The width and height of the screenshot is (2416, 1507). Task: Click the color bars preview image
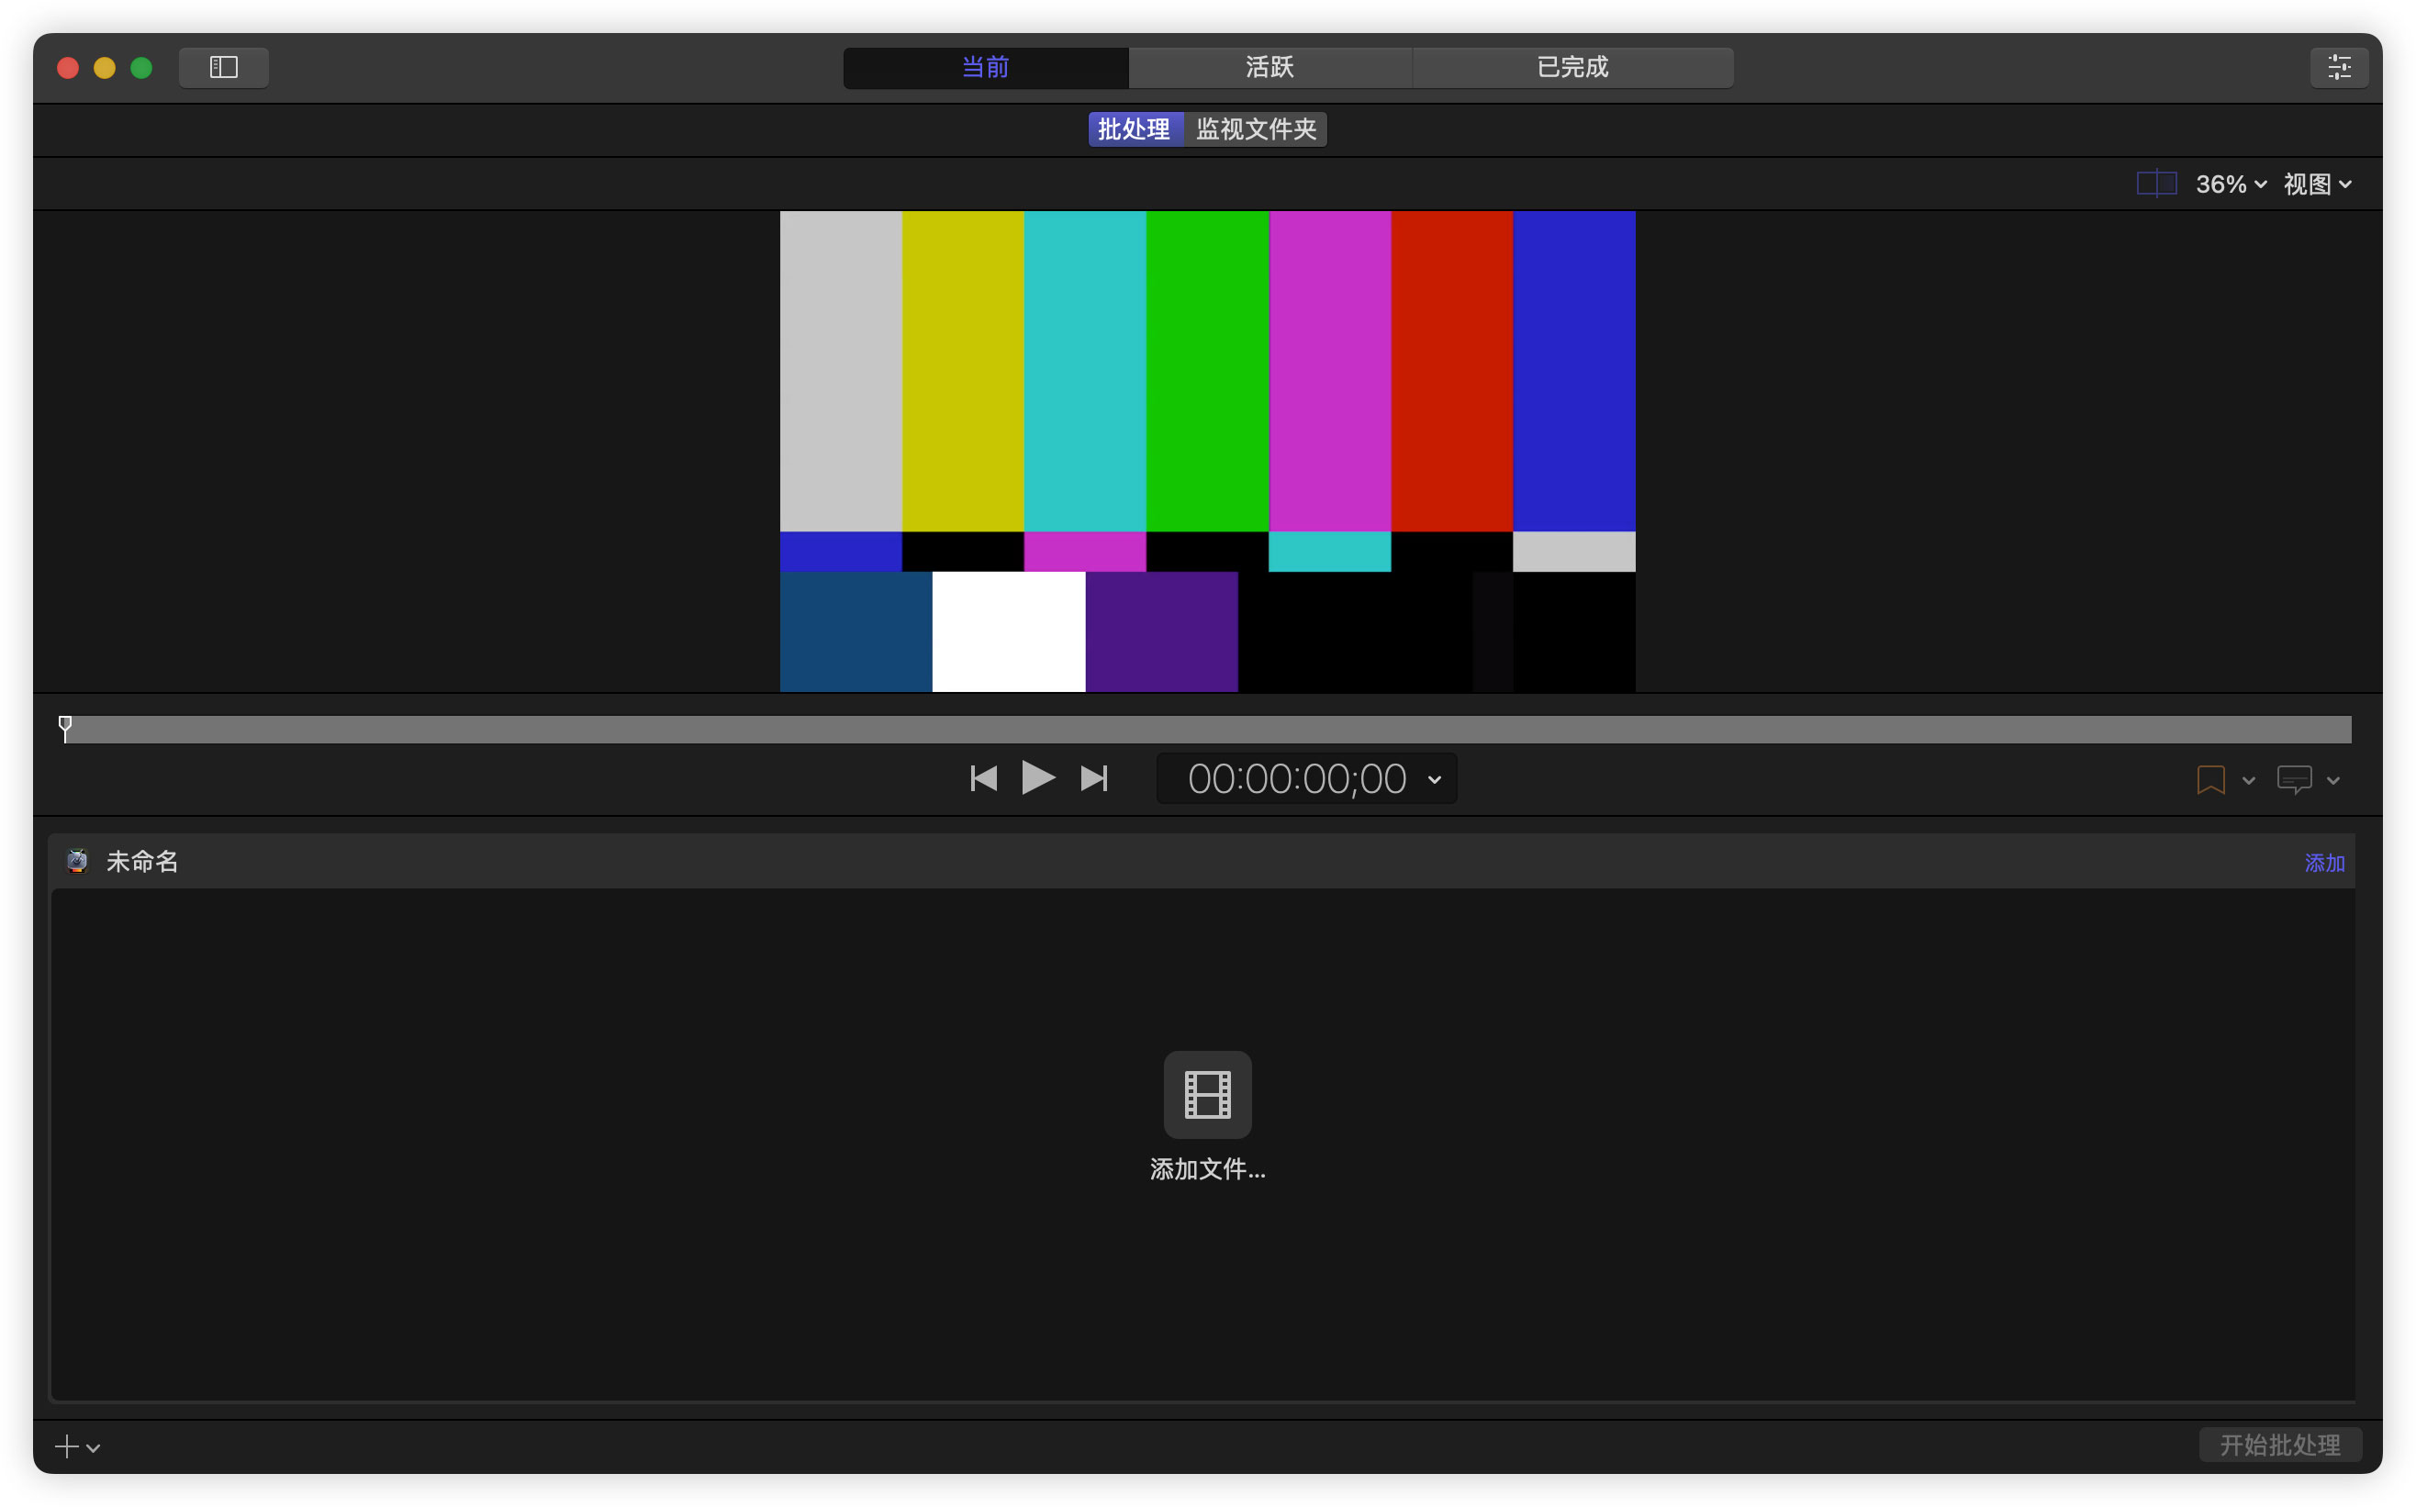pyautogui.click(x=1207, y=451)
